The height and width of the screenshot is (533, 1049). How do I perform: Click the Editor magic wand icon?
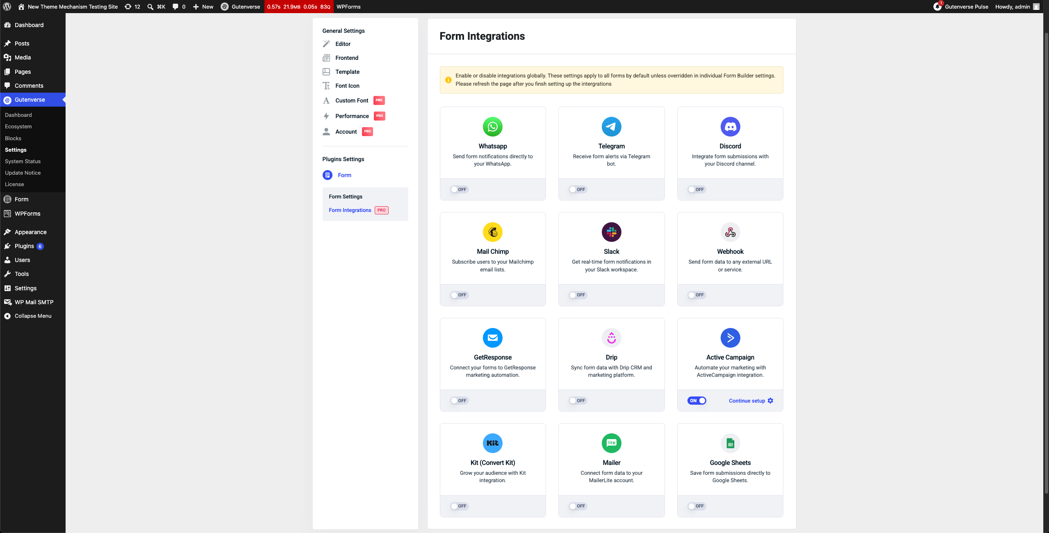pos(326,44)
